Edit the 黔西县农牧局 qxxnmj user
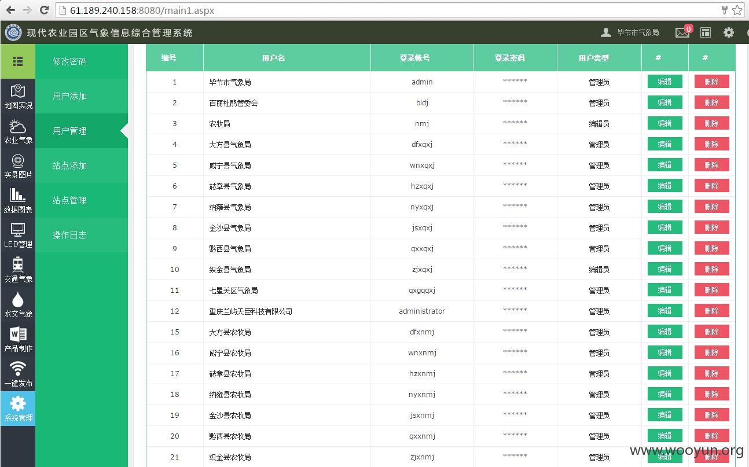The image size is (749, 467). click(x=664, y=436)
